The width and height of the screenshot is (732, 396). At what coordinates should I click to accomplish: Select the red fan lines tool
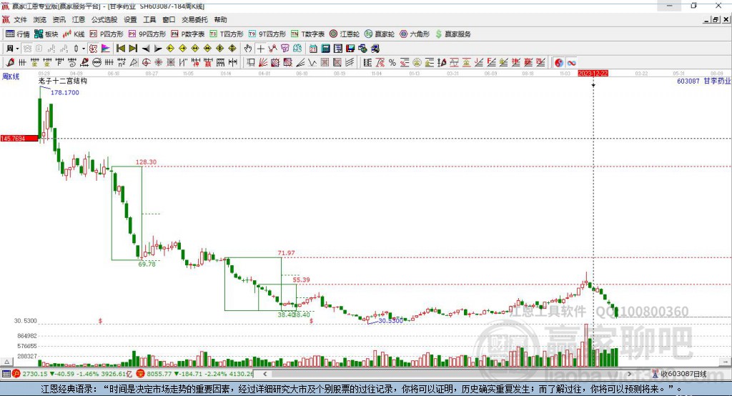[x=263, y=63]
